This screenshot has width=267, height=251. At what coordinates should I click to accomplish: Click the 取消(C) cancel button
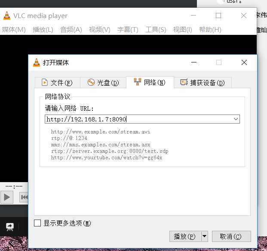tap(231, 236)
